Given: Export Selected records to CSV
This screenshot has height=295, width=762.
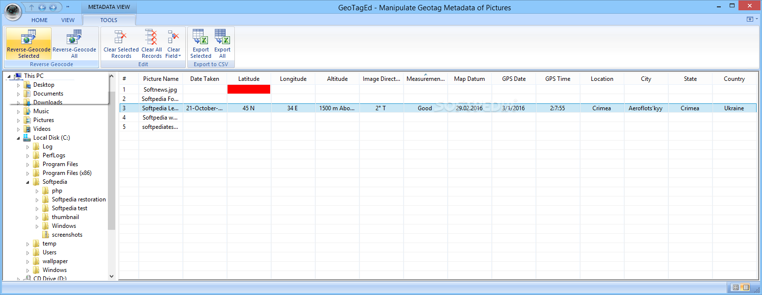Looking at the screenshot, I should (x=201, y=44).
